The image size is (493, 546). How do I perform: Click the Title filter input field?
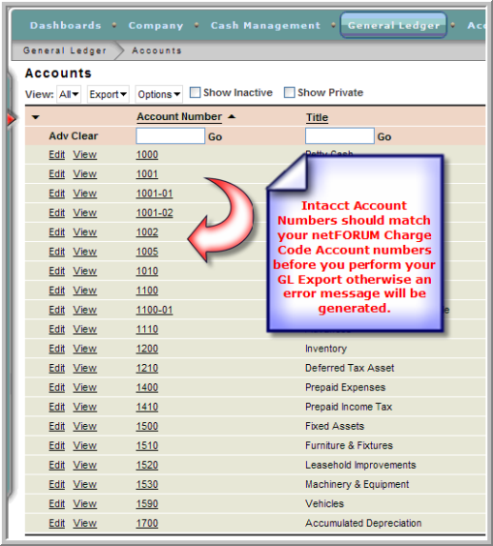[x=340, y=136]
